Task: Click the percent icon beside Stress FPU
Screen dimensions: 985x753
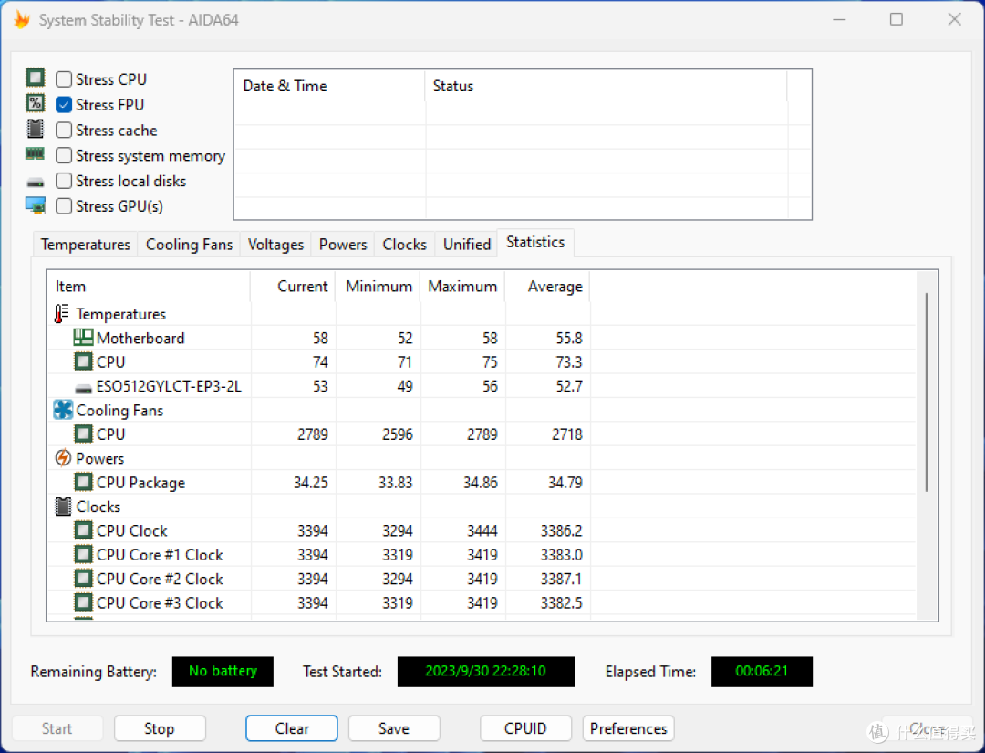Action: point(36,103)
